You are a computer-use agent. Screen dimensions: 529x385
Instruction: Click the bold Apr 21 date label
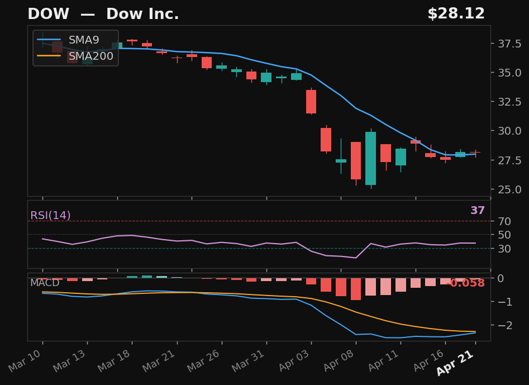pos(455,363)
